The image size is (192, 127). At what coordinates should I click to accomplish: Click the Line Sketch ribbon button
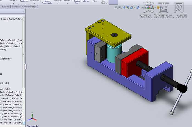pyautogui.click(x=104, y=2)
